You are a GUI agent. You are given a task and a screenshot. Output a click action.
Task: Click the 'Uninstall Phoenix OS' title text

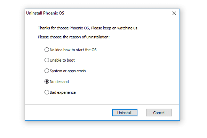point(45,13)
